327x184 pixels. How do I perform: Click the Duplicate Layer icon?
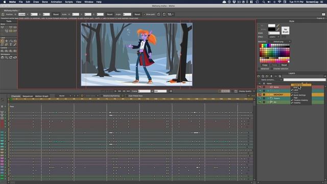[x=263, y=76]
